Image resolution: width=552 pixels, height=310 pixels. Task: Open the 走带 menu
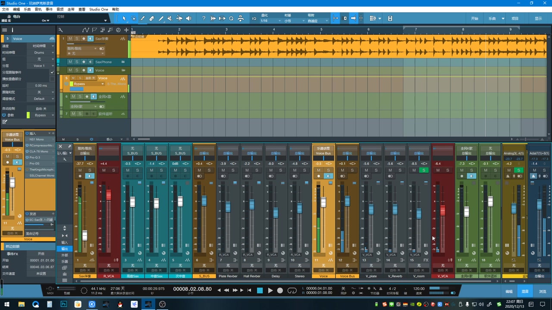(x=71, y=9)
